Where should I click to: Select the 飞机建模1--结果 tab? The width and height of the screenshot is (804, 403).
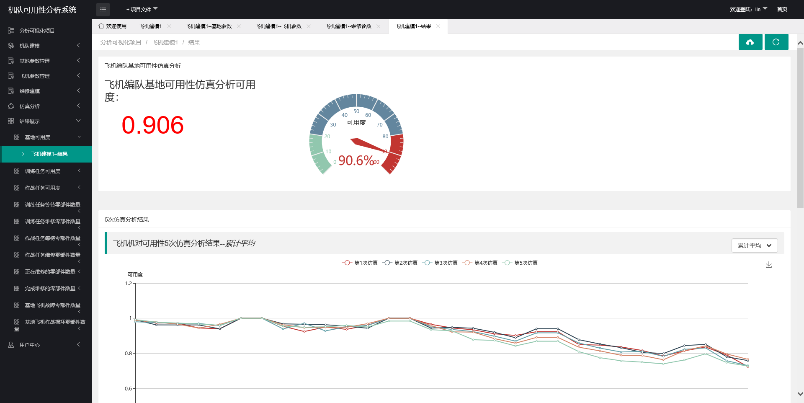413,26
